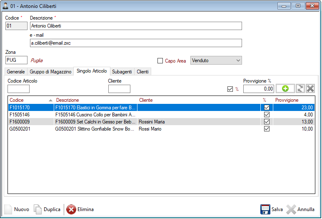
Task: Uncheck percent box in F1505146 row
Action: (267, 115)
